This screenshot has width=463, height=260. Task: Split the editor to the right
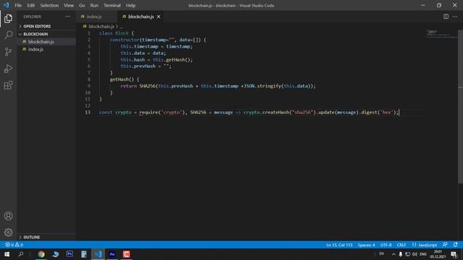coord(446,17)
